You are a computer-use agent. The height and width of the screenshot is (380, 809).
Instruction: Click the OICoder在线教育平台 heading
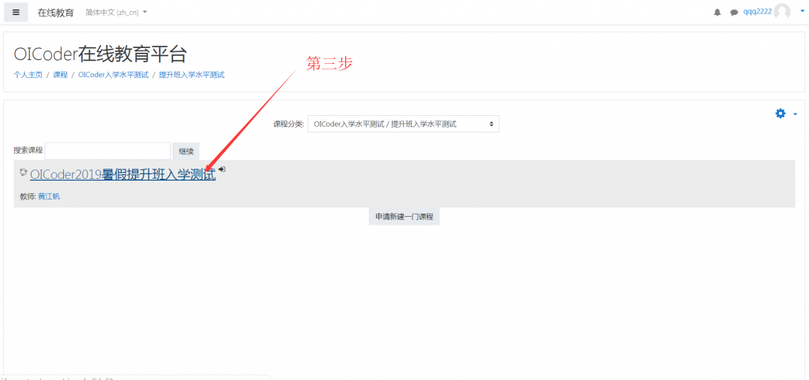[x=100, y=54]
